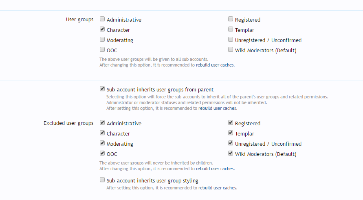Check the Registered user group checkbox
The height and width of the screenshot is (200, 363).
[231, 19]
